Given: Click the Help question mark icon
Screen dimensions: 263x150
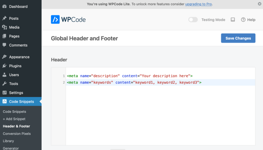Looking at the screenshot, I should pos(243,20).
